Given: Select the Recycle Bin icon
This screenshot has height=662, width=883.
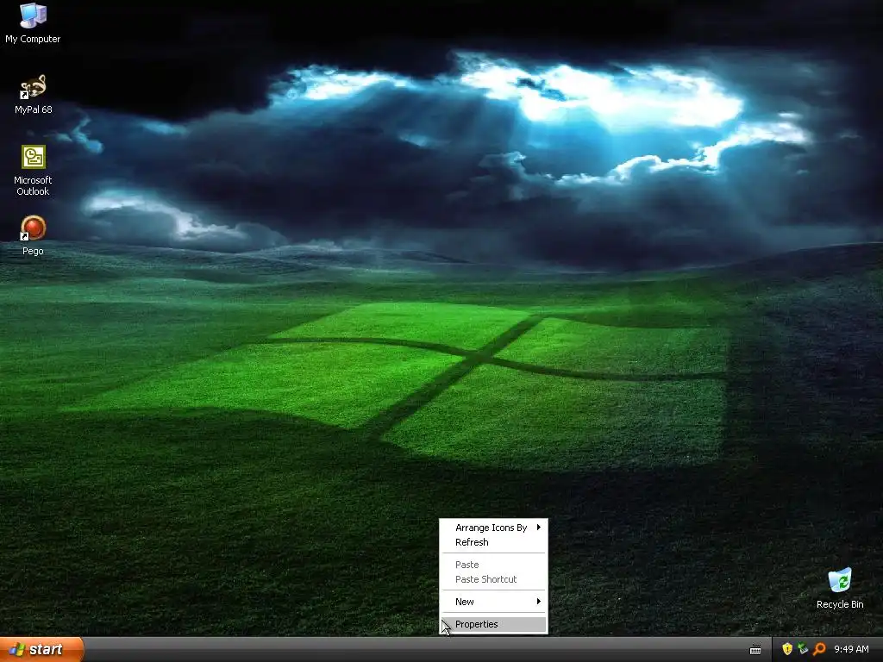Looking at the screenshot, I should coord(840,588).
